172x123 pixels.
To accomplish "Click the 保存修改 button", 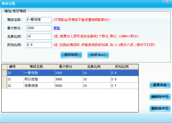I will coord(71,55).
